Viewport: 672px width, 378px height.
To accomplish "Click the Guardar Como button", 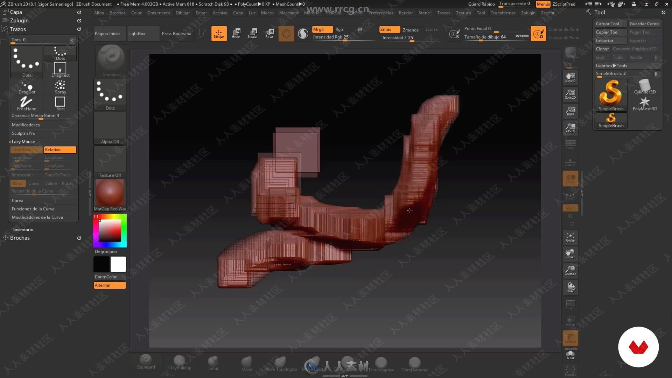I will coord(644,23).
